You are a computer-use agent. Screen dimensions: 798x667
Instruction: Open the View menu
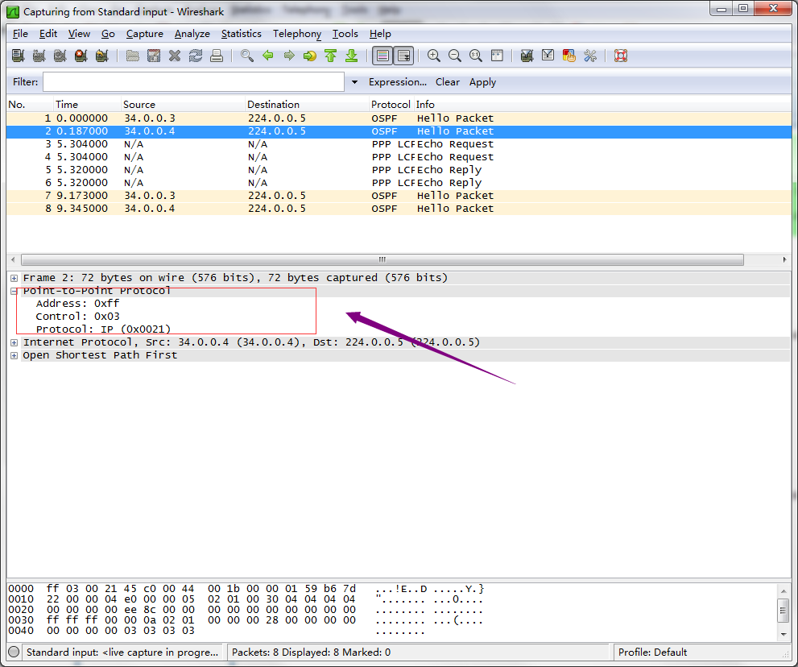pyautogui.click(x=80, y=34)
